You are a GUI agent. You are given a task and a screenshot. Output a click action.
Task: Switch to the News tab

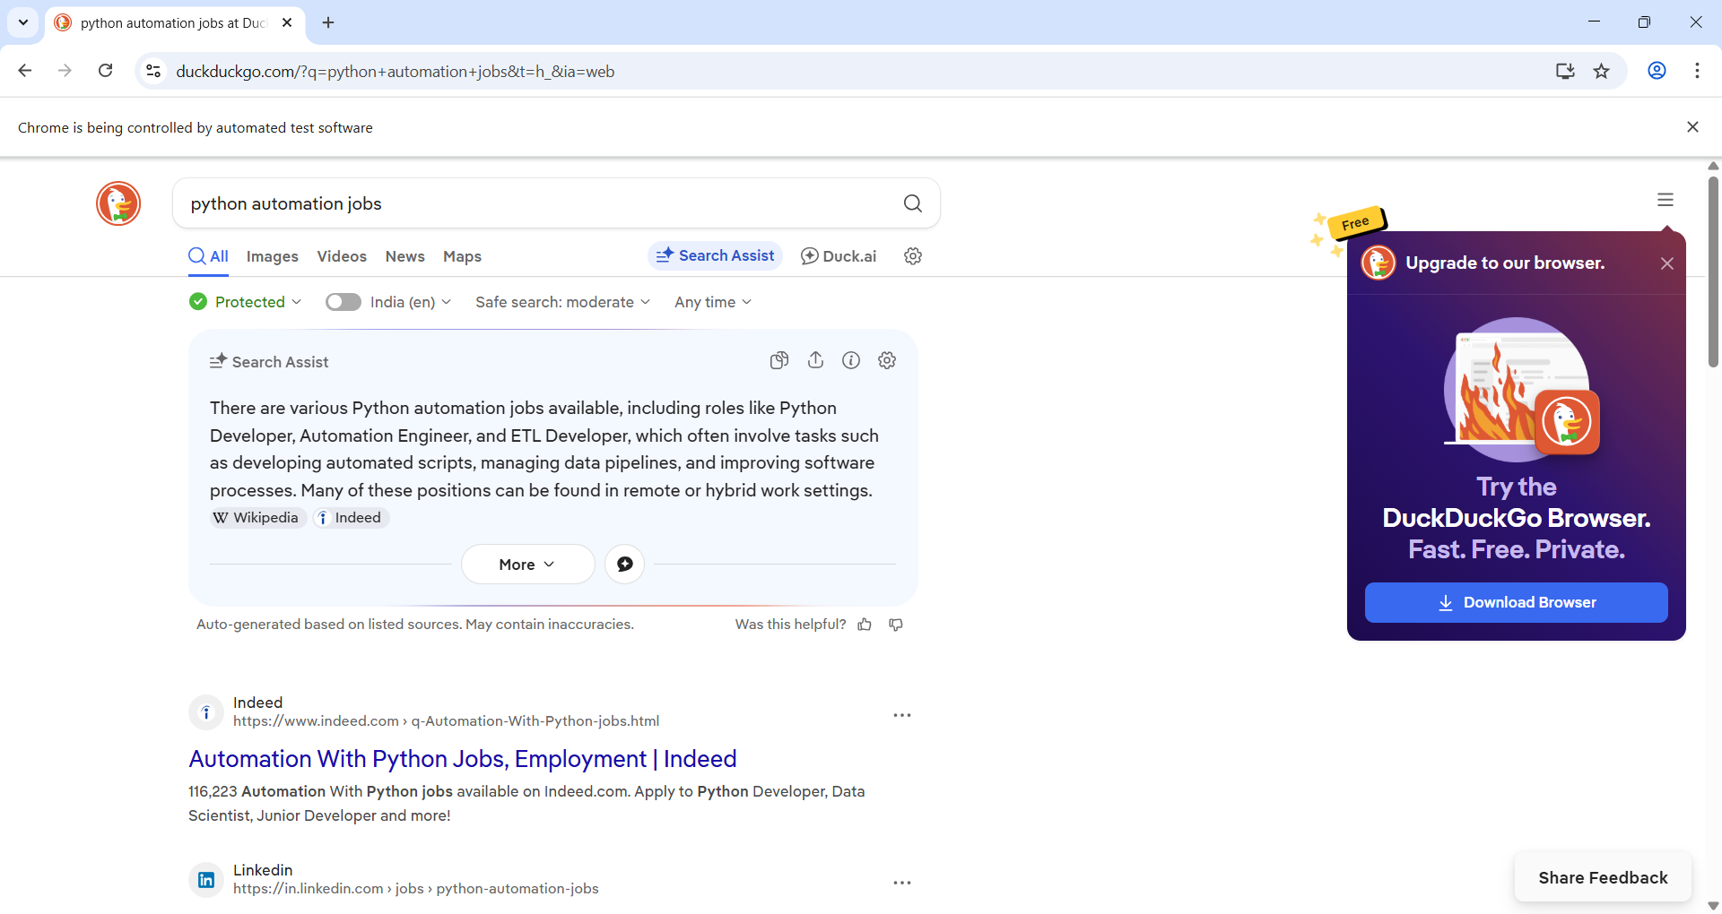click(404, 256)
